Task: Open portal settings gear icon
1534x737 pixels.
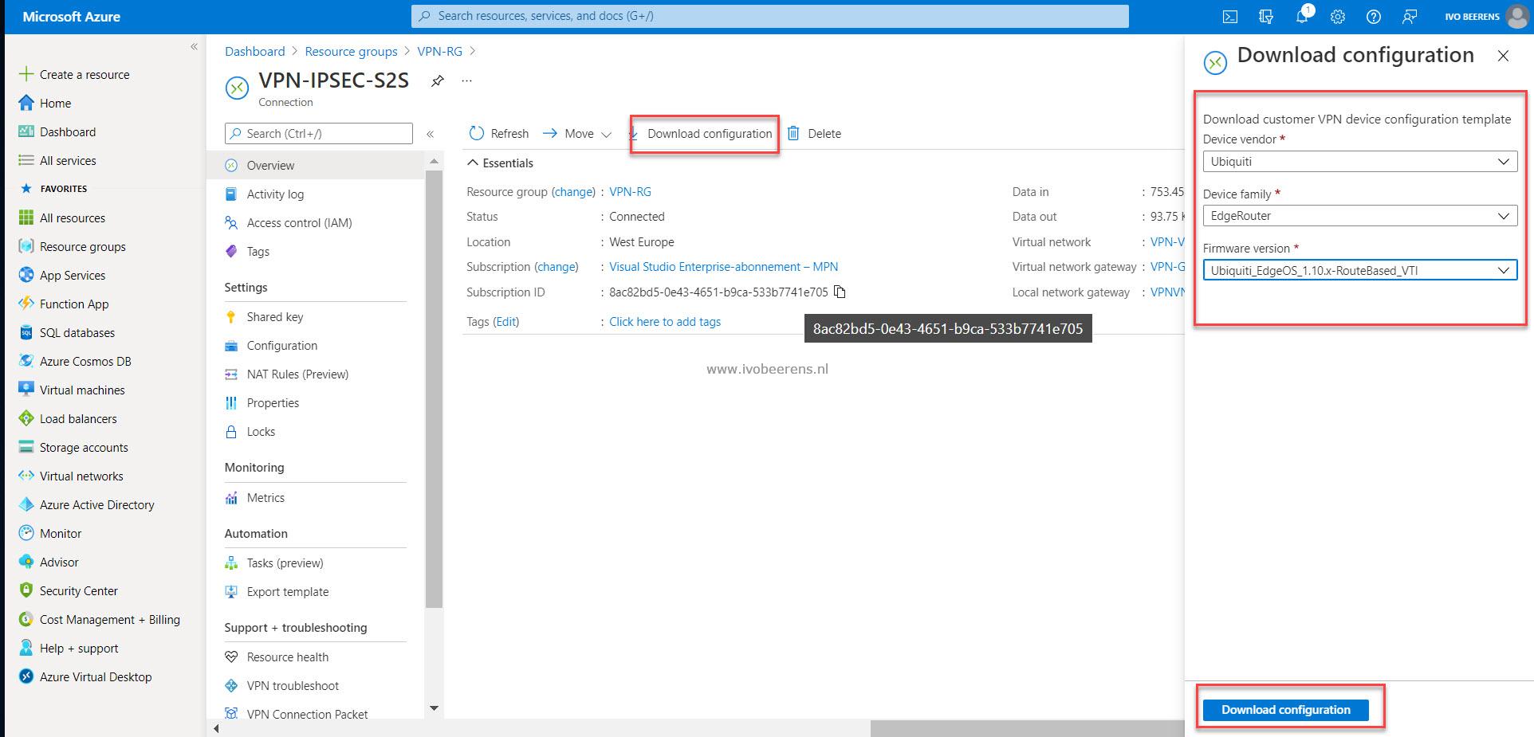Action: [1338, 16]
